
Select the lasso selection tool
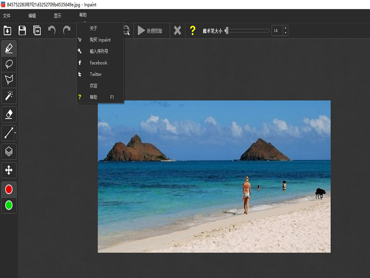click(9, 64)
